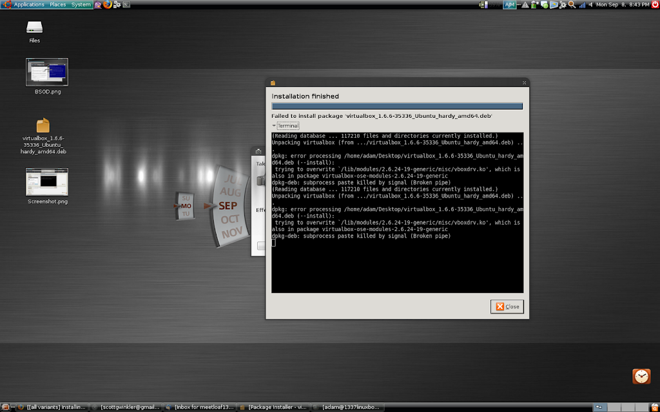
Task: Click the red power button icon
Action: click(x=655, y=5)
